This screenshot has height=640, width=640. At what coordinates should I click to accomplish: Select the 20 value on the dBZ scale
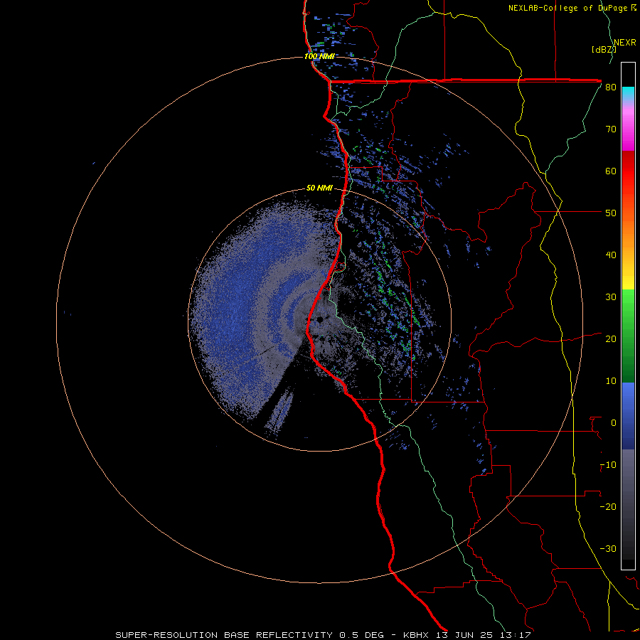[x=611, y=339]
